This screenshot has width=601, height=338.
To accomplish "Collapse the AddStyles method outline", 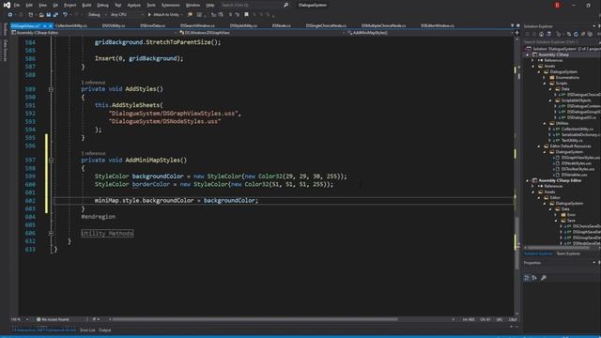I will 51,89.
